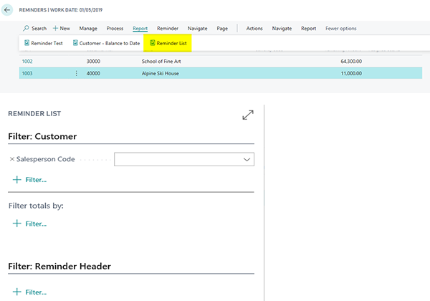Select the underlined Report tab
The image size is (430, 301).
140,29
